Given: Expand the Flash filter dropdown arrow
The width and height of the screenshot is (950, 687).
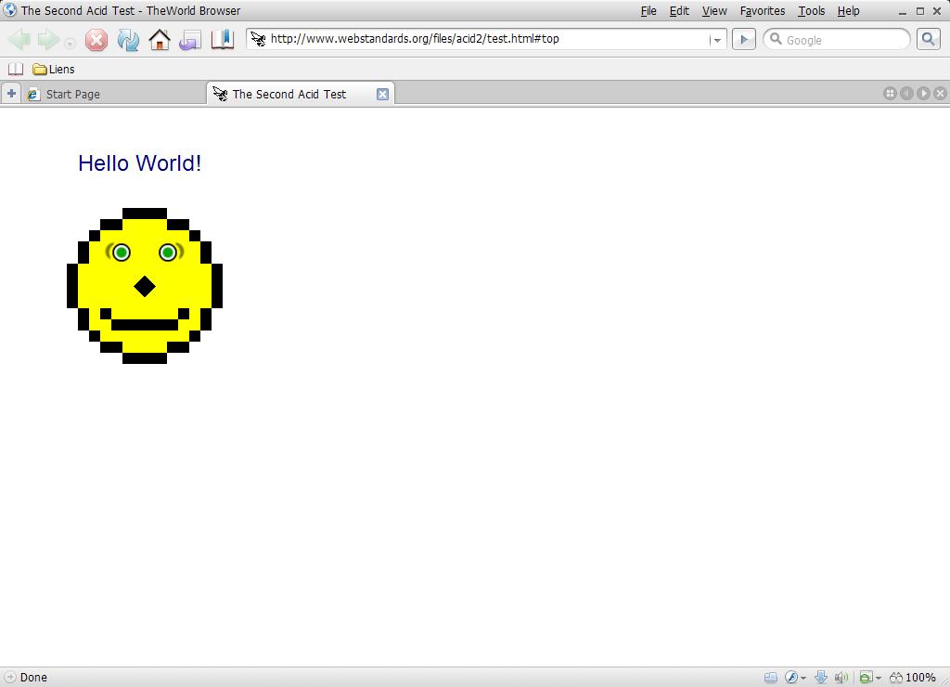Looking at the screenshot, I should [803, 679].
